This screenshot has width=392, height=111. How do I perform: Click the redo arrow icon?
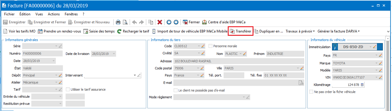(x=141, y=22)
